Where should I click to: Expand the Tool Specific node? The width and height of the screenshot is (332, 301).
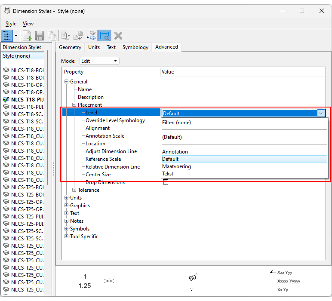click(x=67, y=236)
